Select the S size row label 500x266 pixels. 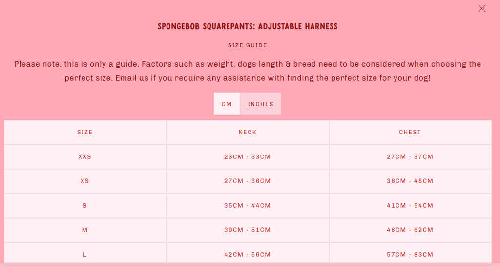(x=85, y=206)
